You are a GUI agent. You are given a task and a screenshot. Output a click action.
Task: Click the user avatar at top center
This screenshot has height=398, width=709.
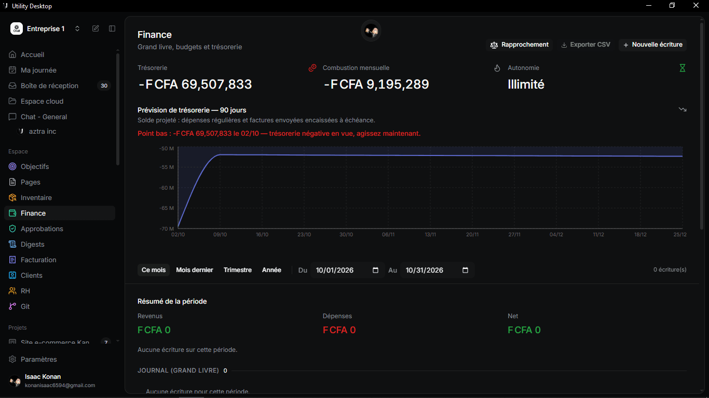pyautogui.click(x=371, y=31)
